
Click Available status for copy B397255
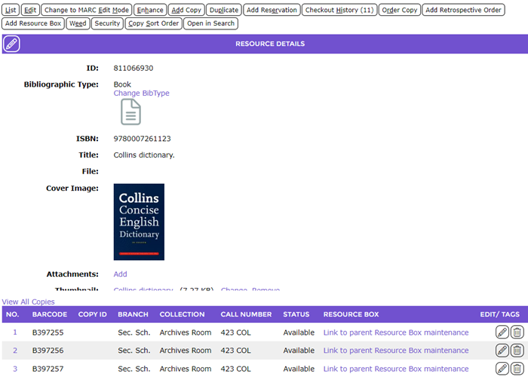[x=299, y=333]
